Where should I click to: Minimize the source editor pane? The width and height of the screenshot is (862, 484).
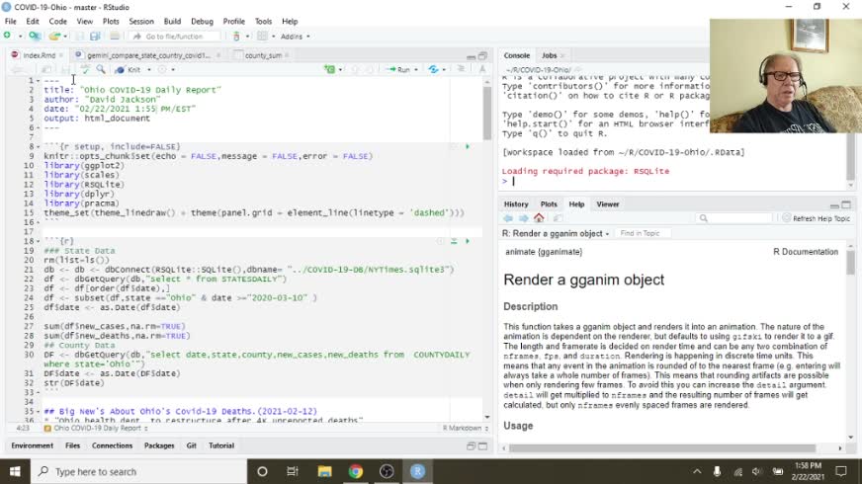click(471, 56)
